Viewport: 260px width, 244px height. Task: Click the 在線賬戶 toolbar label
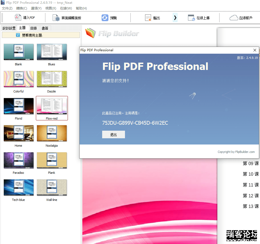click(246, 18)
